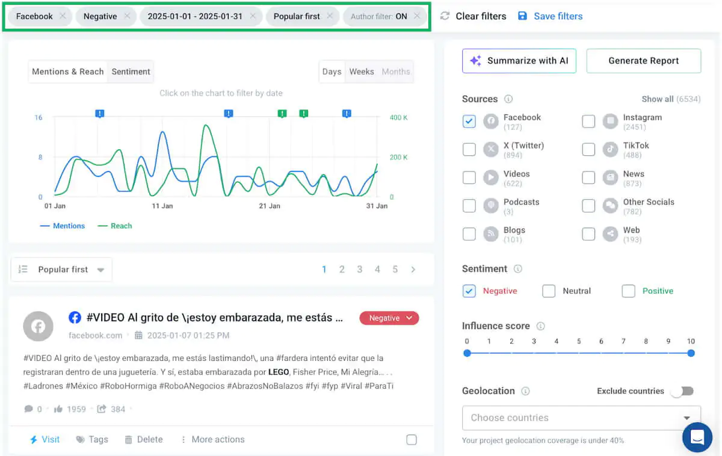Enable the Instagram source checkbox
722x456 pixels.
click(588, 122)
